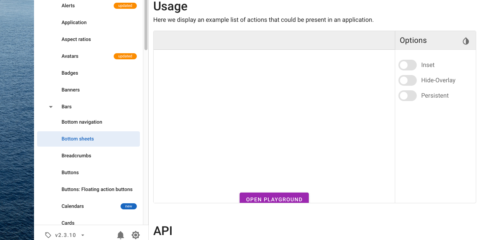
Task: Select Buttons in the sidebar
Action: [70, 172]
